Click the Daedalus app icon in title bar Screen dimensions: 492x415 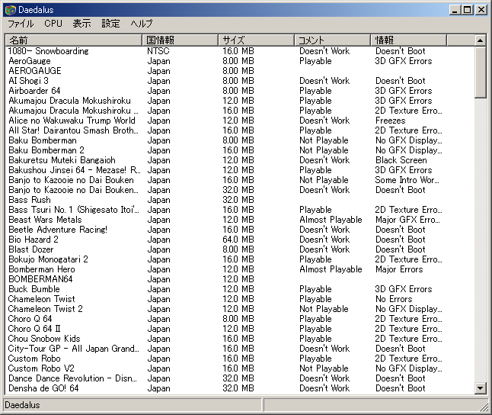10,10
